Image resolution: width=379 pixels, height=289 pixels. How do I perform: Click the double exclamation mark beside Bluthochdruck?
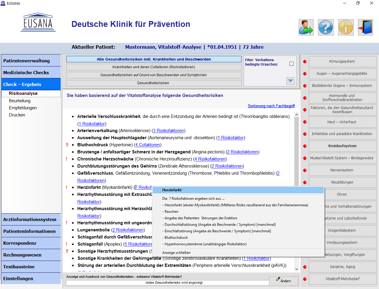click(67, 145)
